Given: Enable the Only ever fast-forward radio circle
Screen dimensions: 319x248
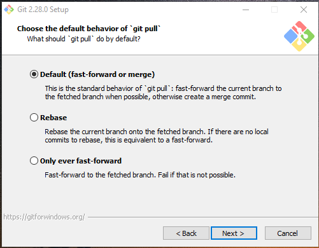Looking at the screenshot, I should coord(34,161).
